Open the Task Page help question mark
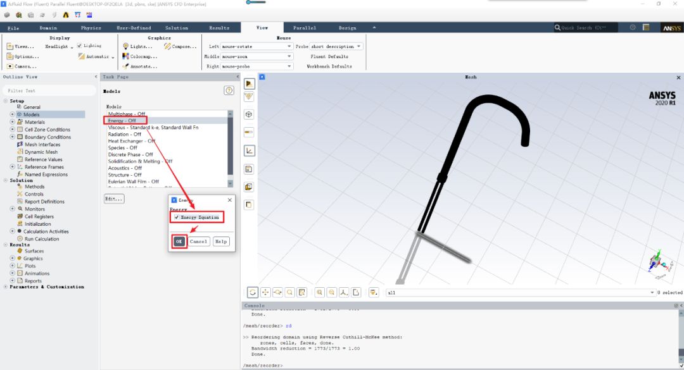Screen dimensions: 684x370 [229, 90]
